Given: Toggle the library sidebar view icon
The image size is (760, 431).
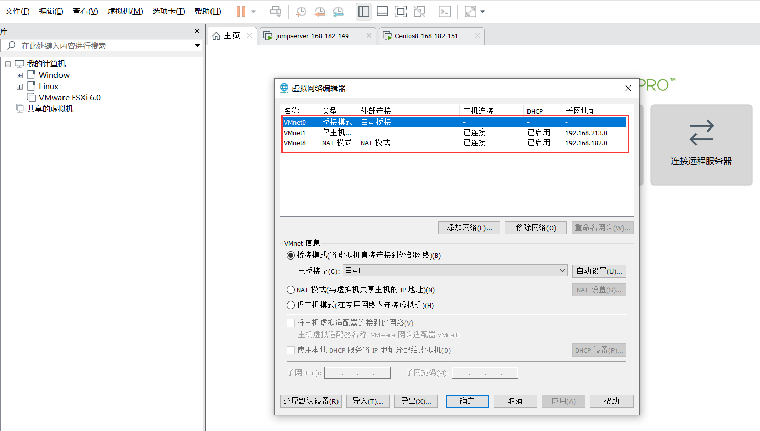Looking at the screenshot, I should click(x=364, y=11).
